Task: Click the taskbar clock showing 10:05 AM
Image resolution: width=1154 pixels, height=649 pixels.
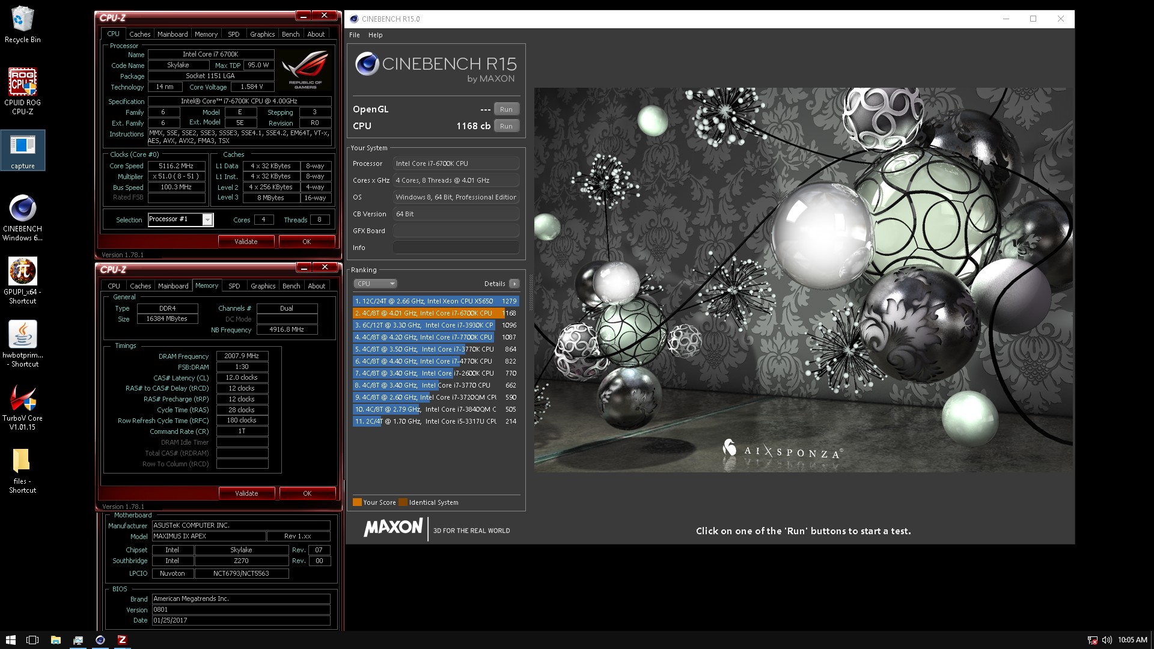Action: pos(1132,640)
